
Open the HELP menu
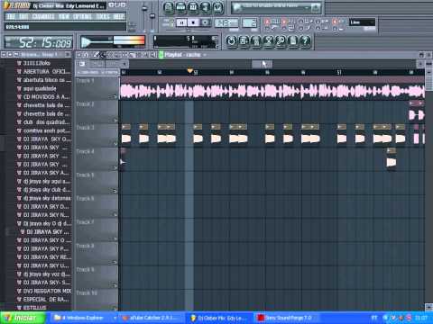pos(118,16)
